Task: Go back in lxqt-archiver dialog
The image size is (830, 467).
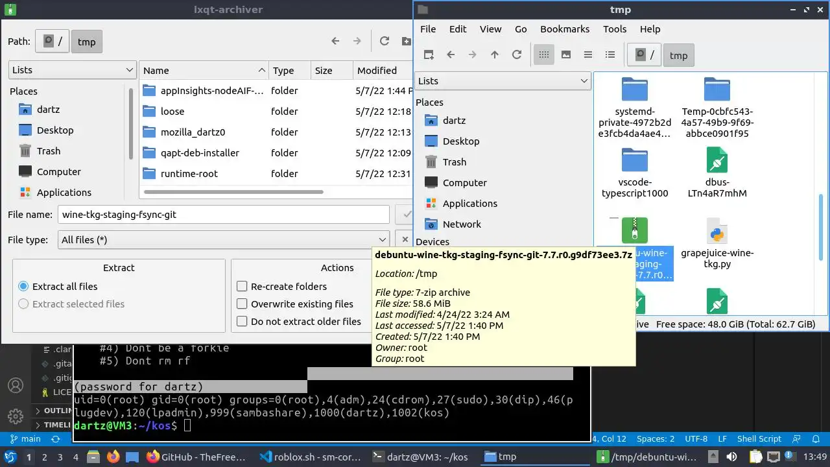Action: point(335,41)
